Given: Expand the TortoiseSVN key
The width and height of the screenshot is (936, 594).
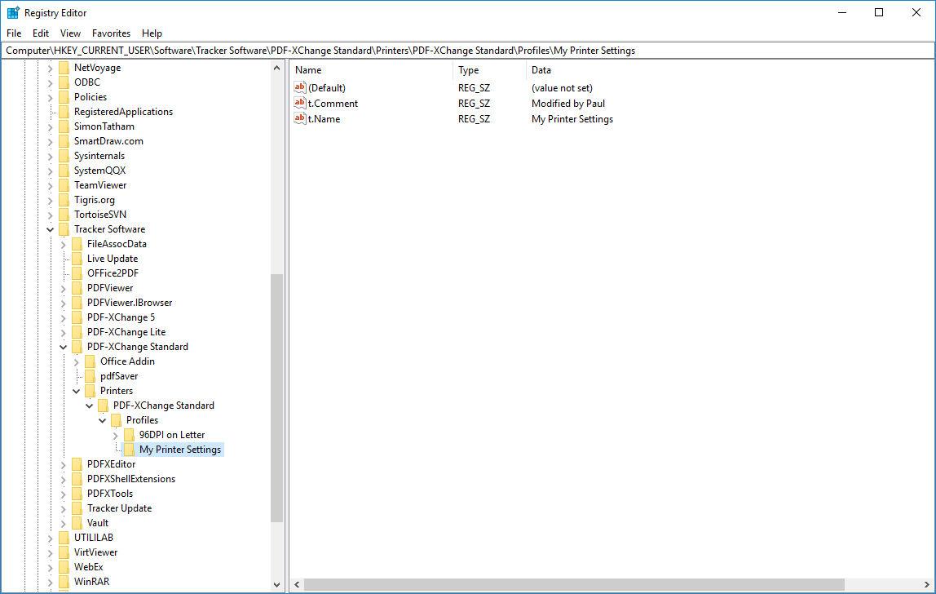Looking at the screenshot, I should [51, 215].
